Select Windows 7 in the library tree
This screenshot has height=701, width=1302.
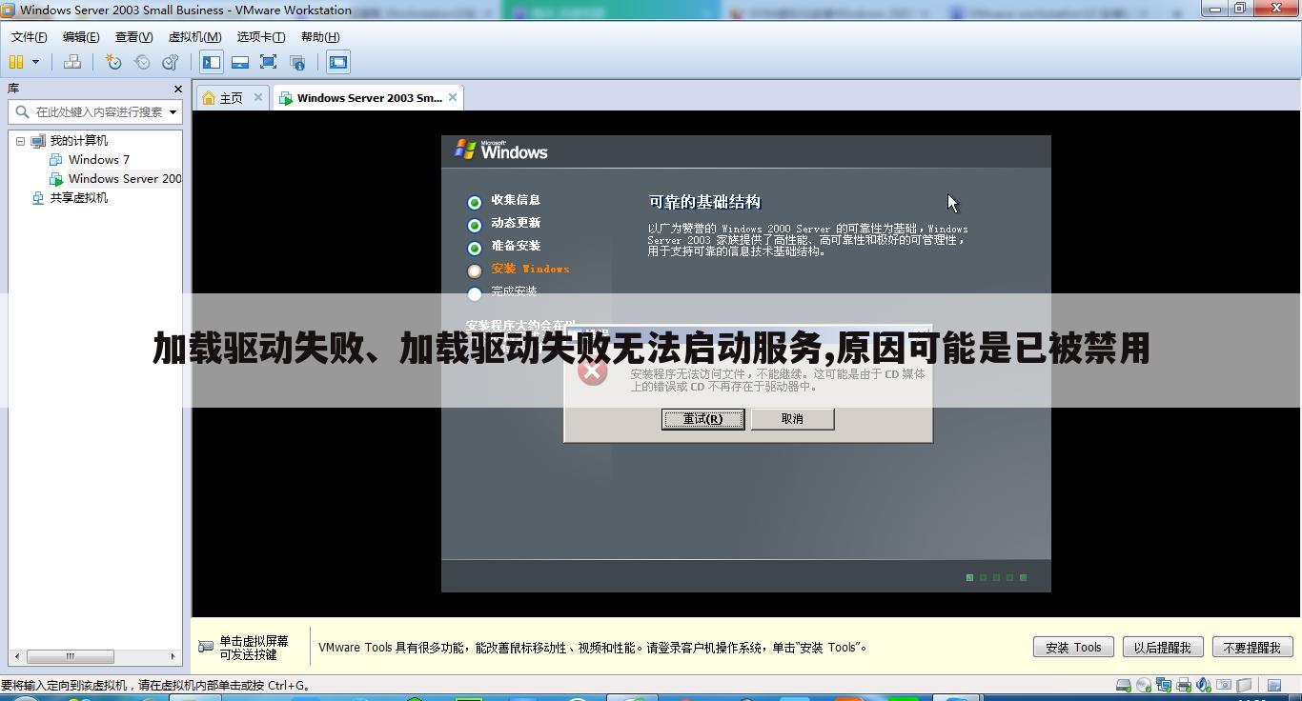[x=99, y=159]
